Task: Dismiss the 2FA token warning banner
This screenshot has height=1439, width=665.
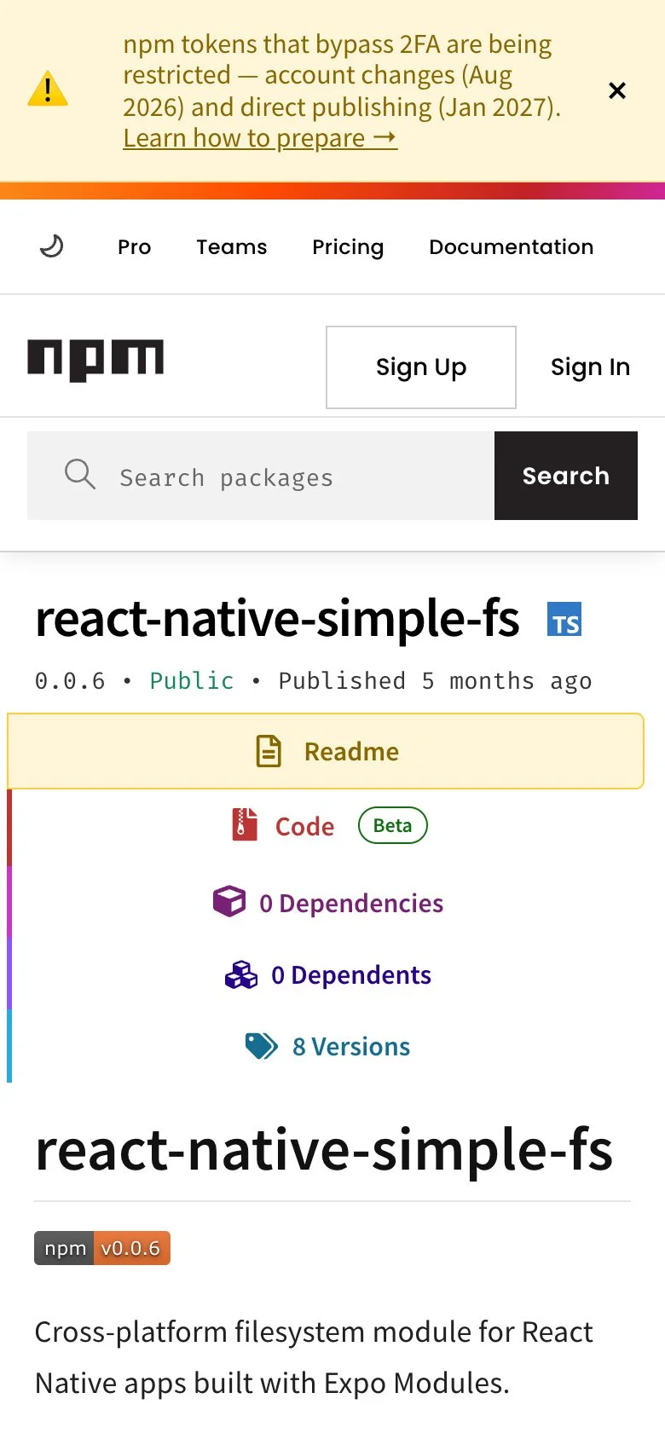Action: [x=617, y=90]
